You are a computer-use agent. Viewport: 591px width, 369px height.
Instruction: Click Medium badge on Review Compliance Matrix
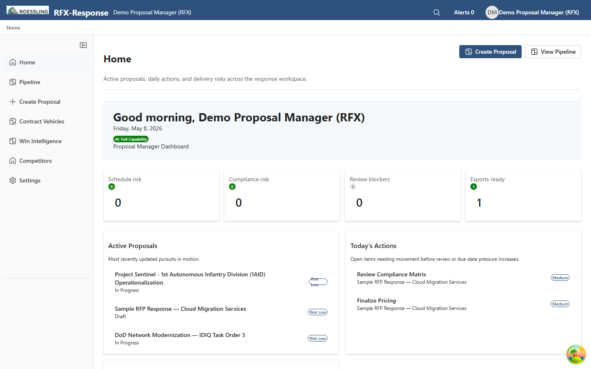[560, 278]
